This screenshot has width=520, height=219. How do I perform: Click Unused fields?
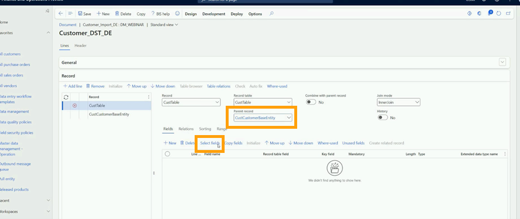[353, 143]
